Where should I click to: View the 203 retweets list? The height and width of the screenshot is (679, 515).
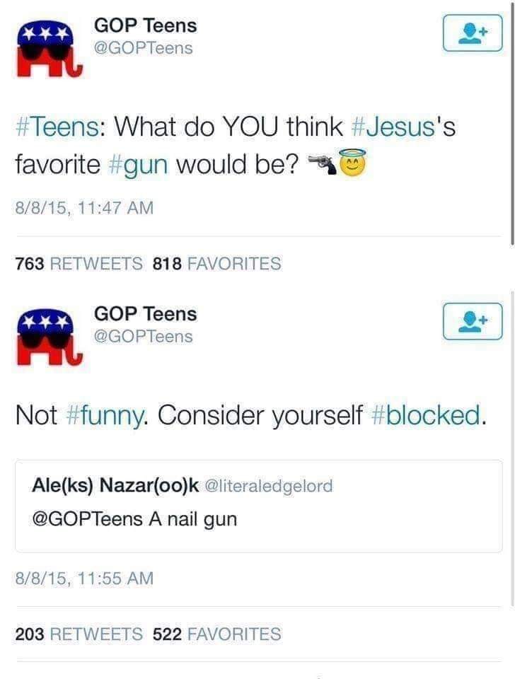[x=79, y=634]
